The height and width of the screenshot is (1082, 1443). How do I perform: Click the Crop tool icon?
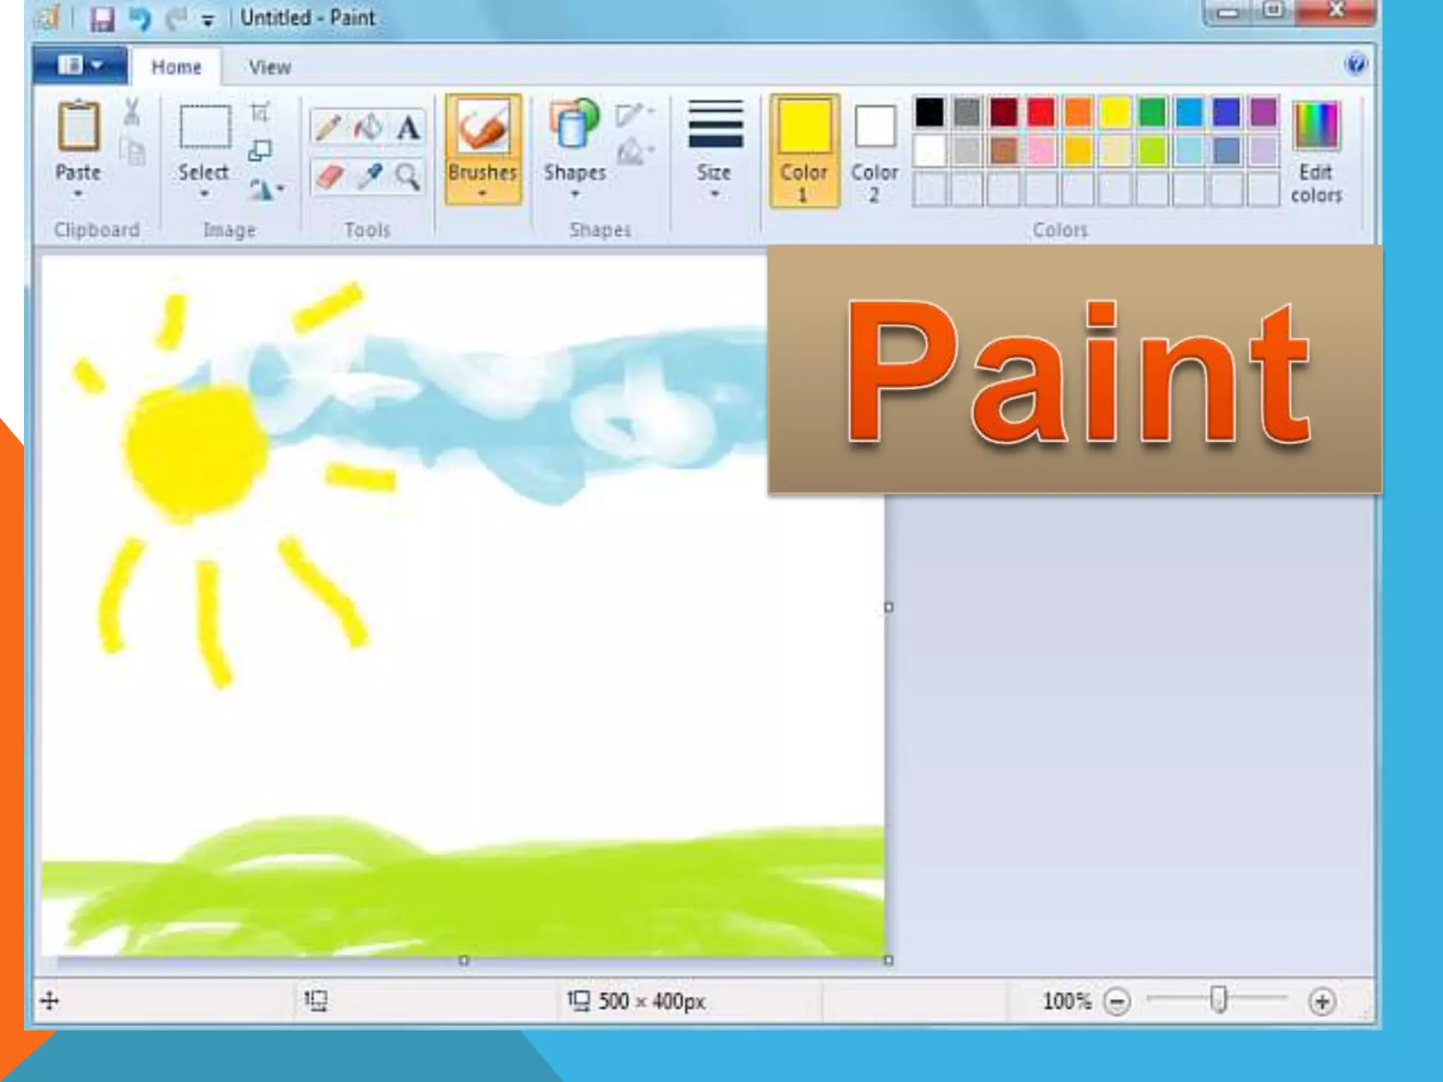point(260,113)
